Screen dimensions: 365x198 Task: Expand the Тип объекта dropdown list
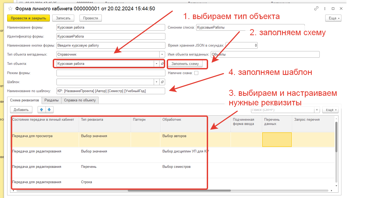tap(156, 64)
